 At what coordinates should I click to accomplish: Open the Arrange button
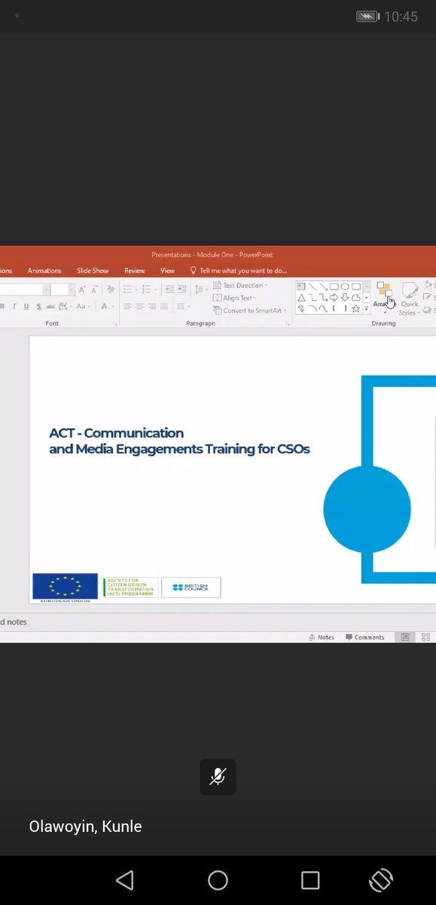click(x=385, y=297)
